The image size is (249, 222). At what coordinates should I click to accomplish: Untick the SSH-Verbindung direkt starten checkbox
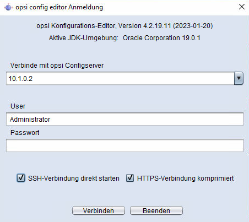[x=21, y=178]
